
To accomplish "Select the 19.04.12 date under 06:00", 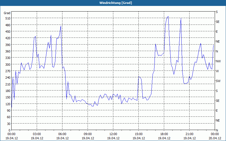I will click(62, 138).
